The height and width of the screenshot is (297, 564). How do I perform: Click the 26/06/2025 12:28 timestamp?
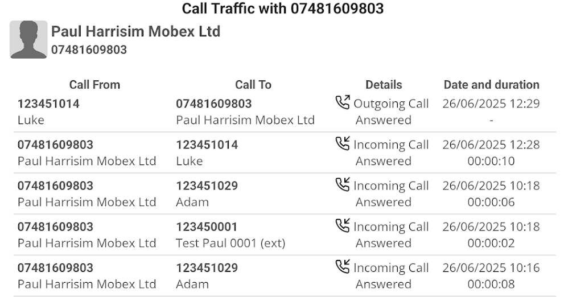(491, 145)
